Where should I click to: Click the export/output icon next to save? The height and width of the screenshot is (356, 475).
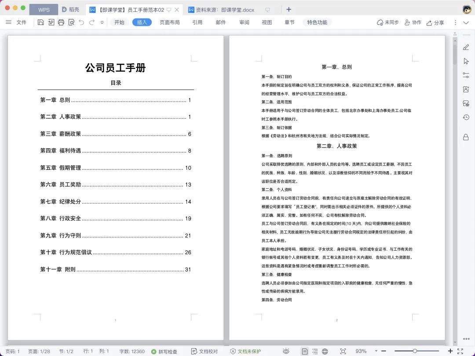click(51, 22)
